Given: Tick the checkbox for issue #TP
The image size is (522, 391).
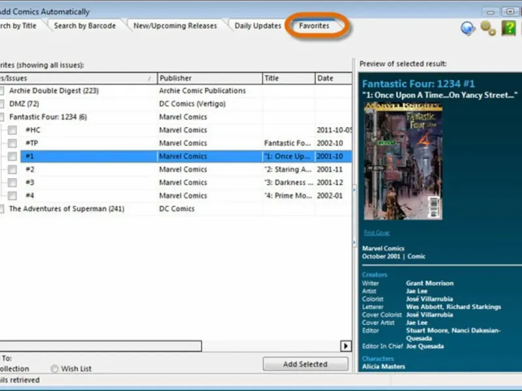Looking at the screenshot, I should tap(12, 143).
